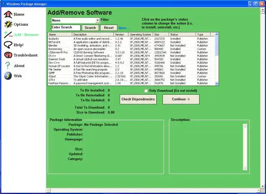Click package list scroll down arrow
This screenshot has width=266, height=194.
(x=217, y=83)
